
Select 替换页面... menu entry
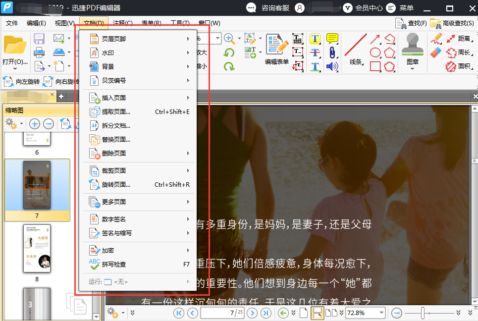coord(138,140)
